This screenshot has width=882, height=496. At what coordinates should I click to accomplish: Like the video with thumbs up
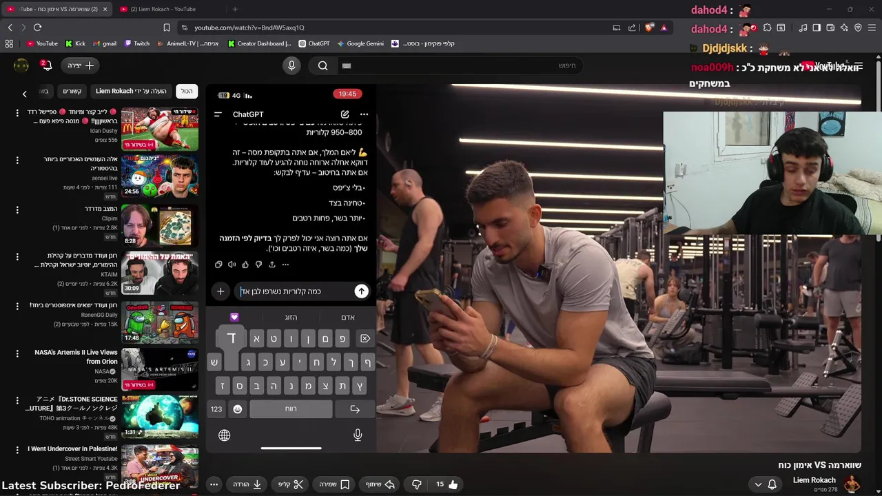point(447,484)
